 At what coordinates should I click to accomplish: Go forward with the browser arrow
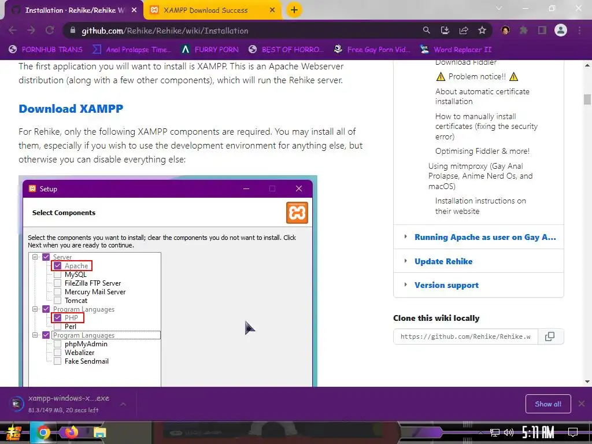31,30
